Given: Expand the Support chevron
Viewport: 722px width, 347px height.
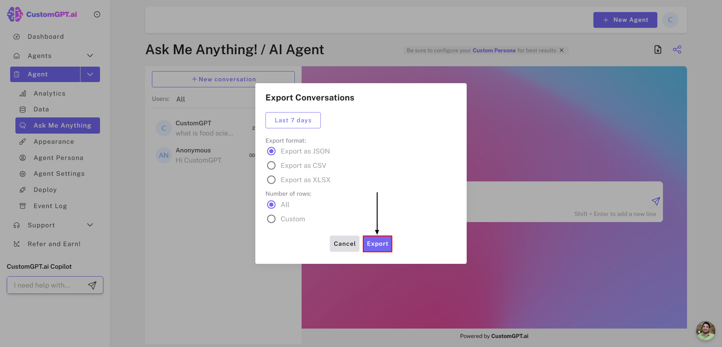Looking at the screenshot, I should [90, 225].
